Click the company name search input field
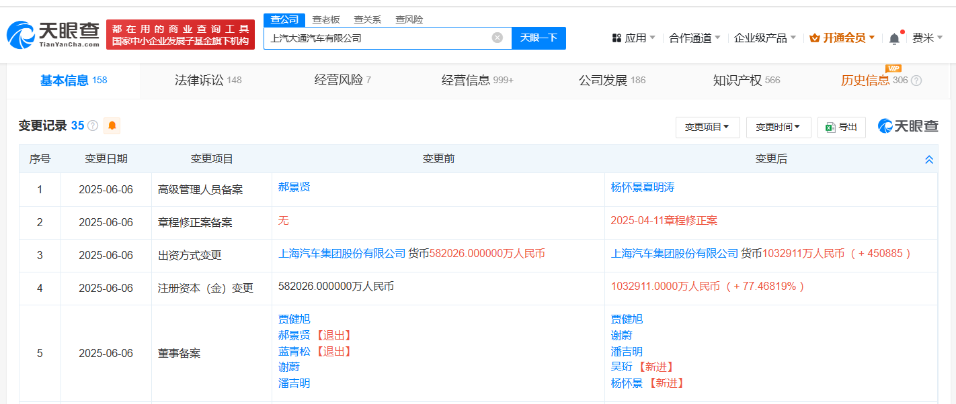Image resolution: width=956 pixels, height=404 pixels. coord(376,38)
